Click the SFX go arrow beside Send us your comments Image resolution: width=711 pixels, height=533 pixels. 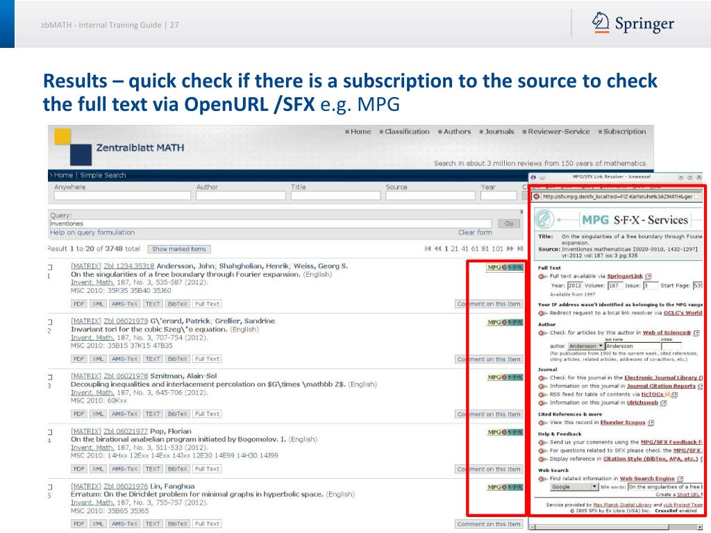tap(542, 442)
